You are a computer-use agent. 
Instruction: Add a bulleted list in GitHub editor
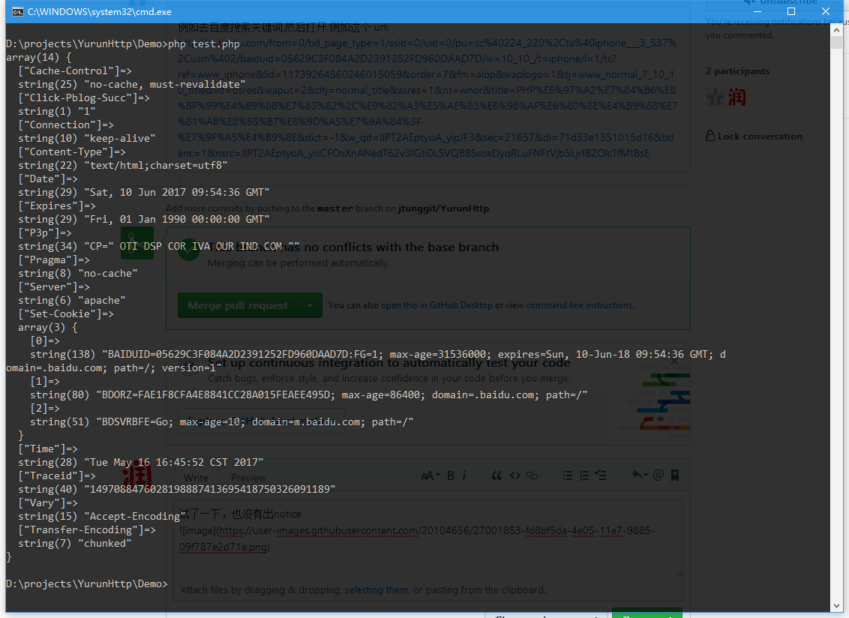(x=568, y=475)
